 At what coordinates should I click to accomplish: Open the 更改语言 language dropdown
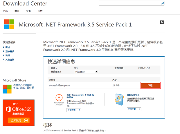click(86, 72)
